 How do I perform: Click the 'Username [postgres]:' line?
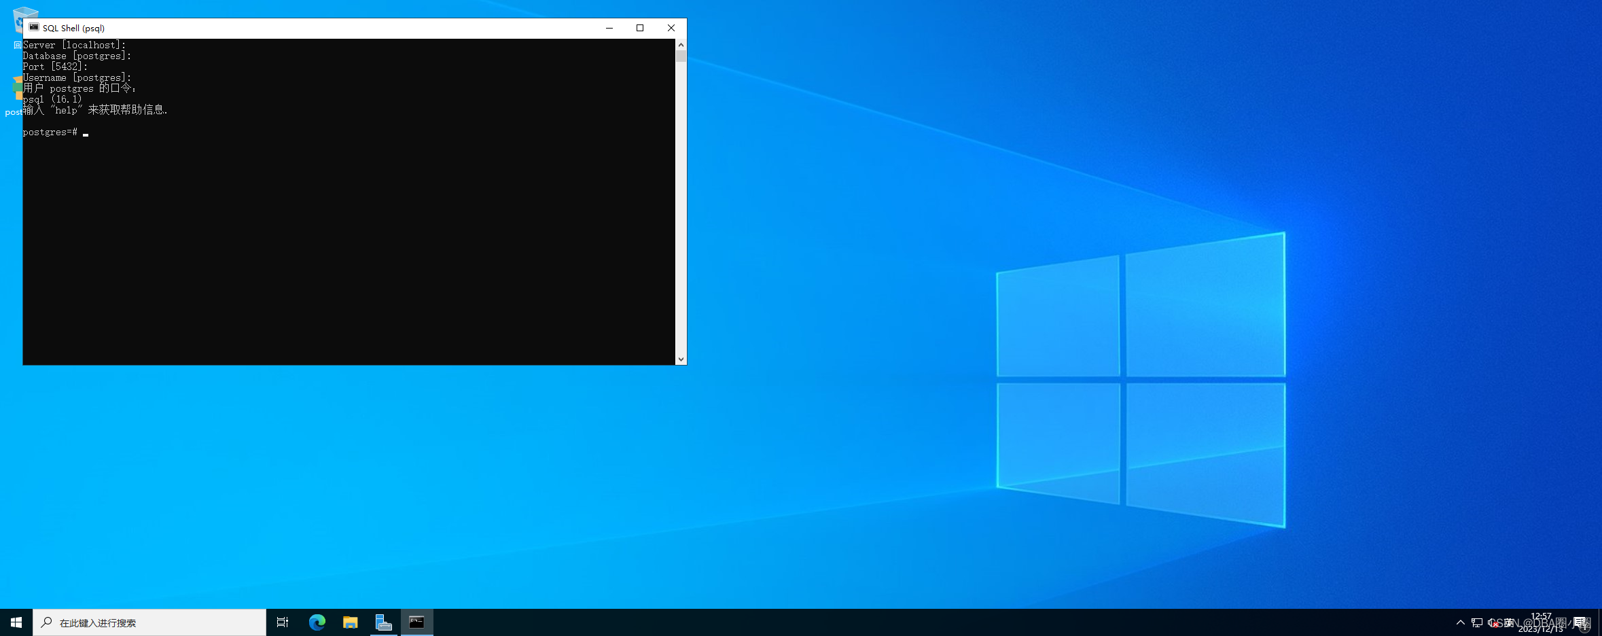(x=77, y=77)
